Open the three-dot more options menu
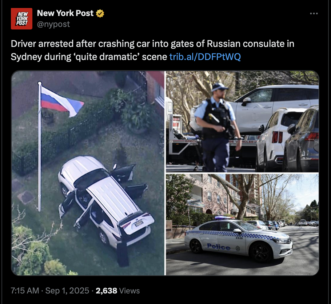The image size is (331, 304). [314, 13]
